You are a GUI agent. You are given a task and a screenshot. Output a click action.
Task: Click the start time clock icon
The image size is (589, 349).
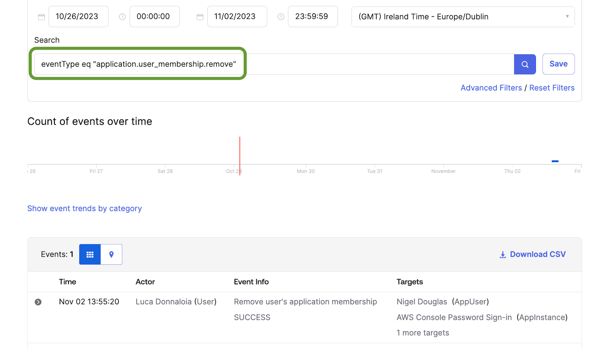point(122,17)
